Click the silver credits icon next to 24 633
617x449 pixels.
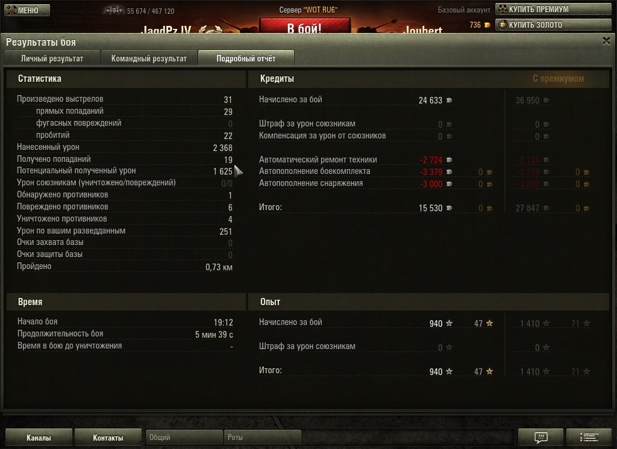point(449,101)
